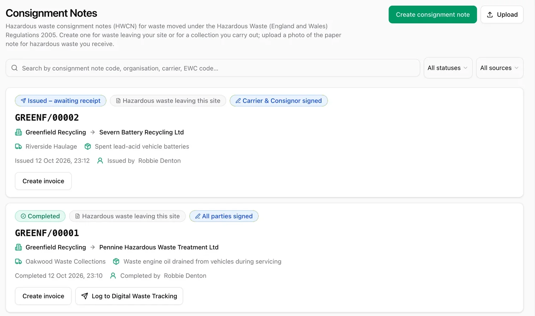Click building icon beside Greenfield Recycling in GREENF/00002
Viewport: 535px width, 316px height.
pos(18,132)
